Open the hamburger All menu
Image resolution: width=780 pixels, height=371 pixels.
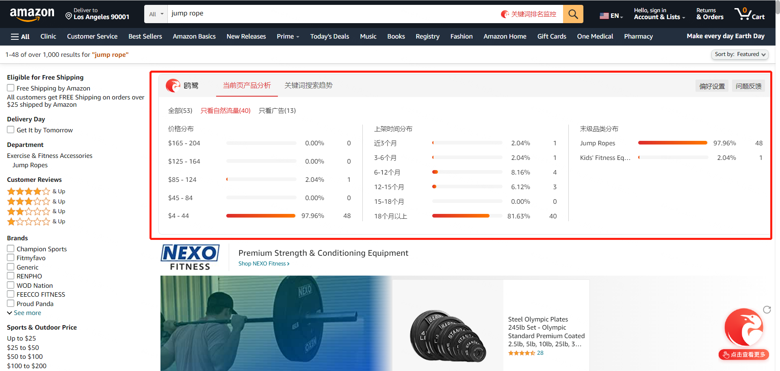click(20, 37)
